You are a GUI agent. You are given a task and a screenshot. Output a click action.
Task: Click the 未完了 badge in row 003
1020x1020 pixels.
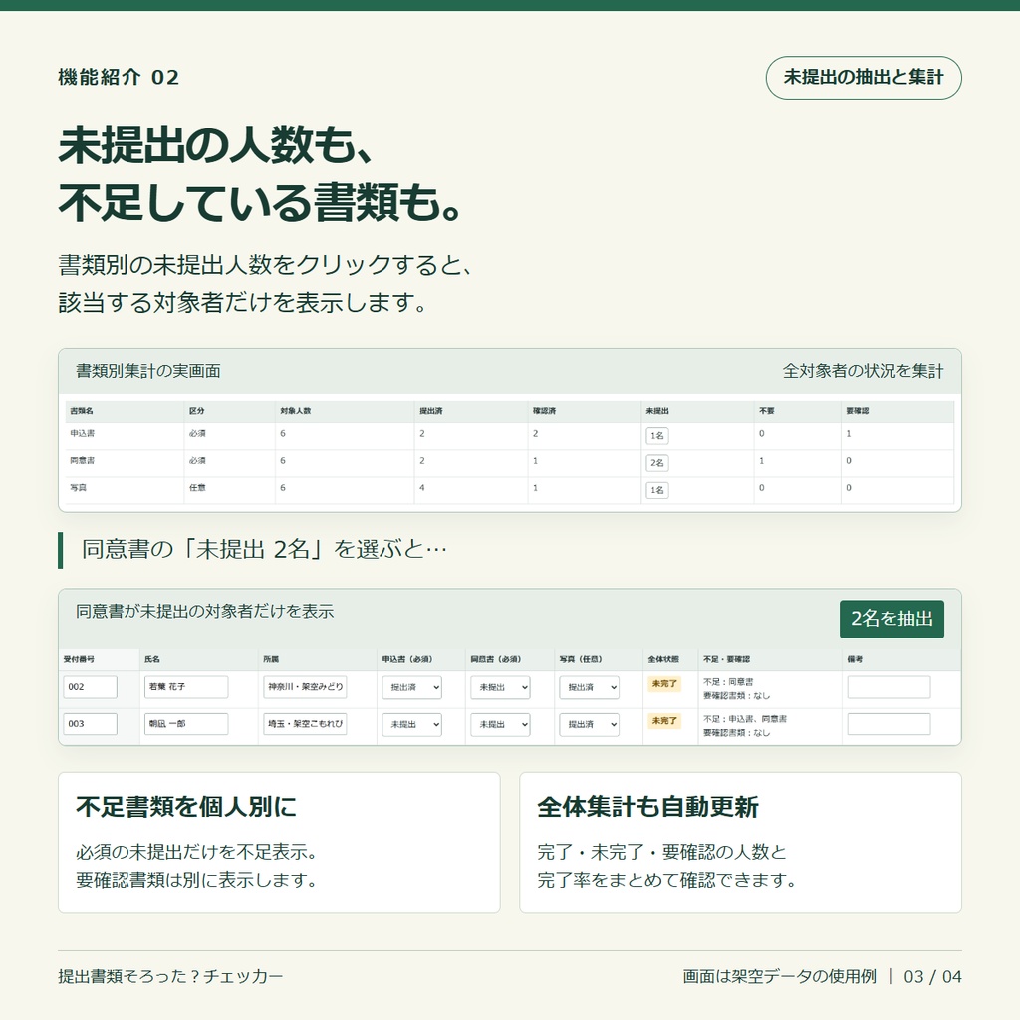coord(664,721)
